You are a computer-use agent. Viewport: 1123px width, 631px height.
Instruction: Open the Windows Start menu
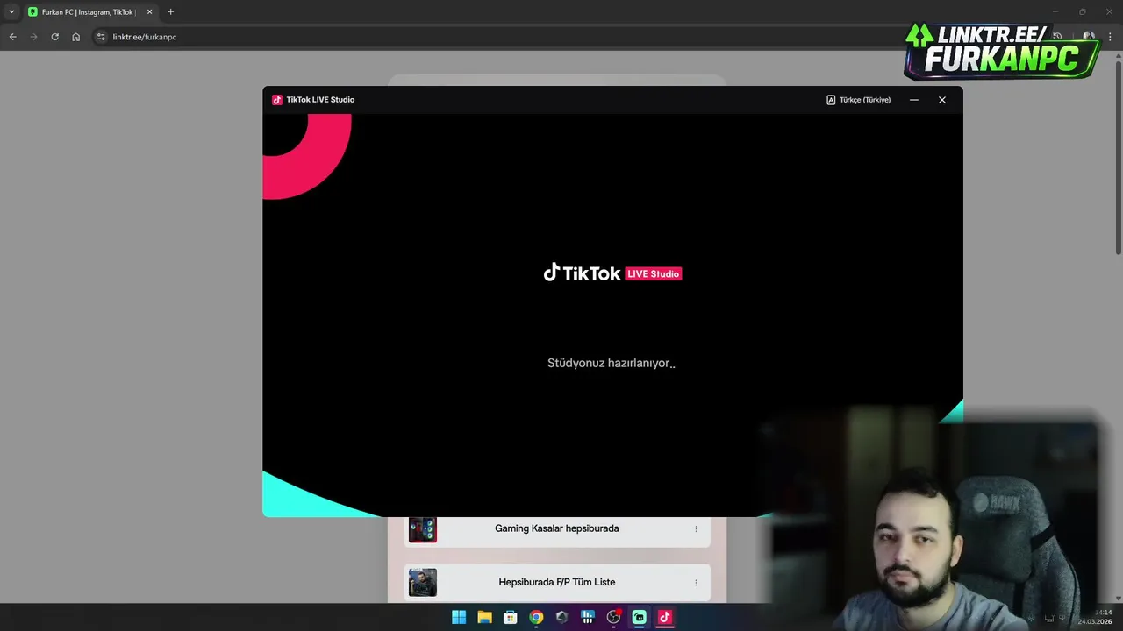pos(459,617)
